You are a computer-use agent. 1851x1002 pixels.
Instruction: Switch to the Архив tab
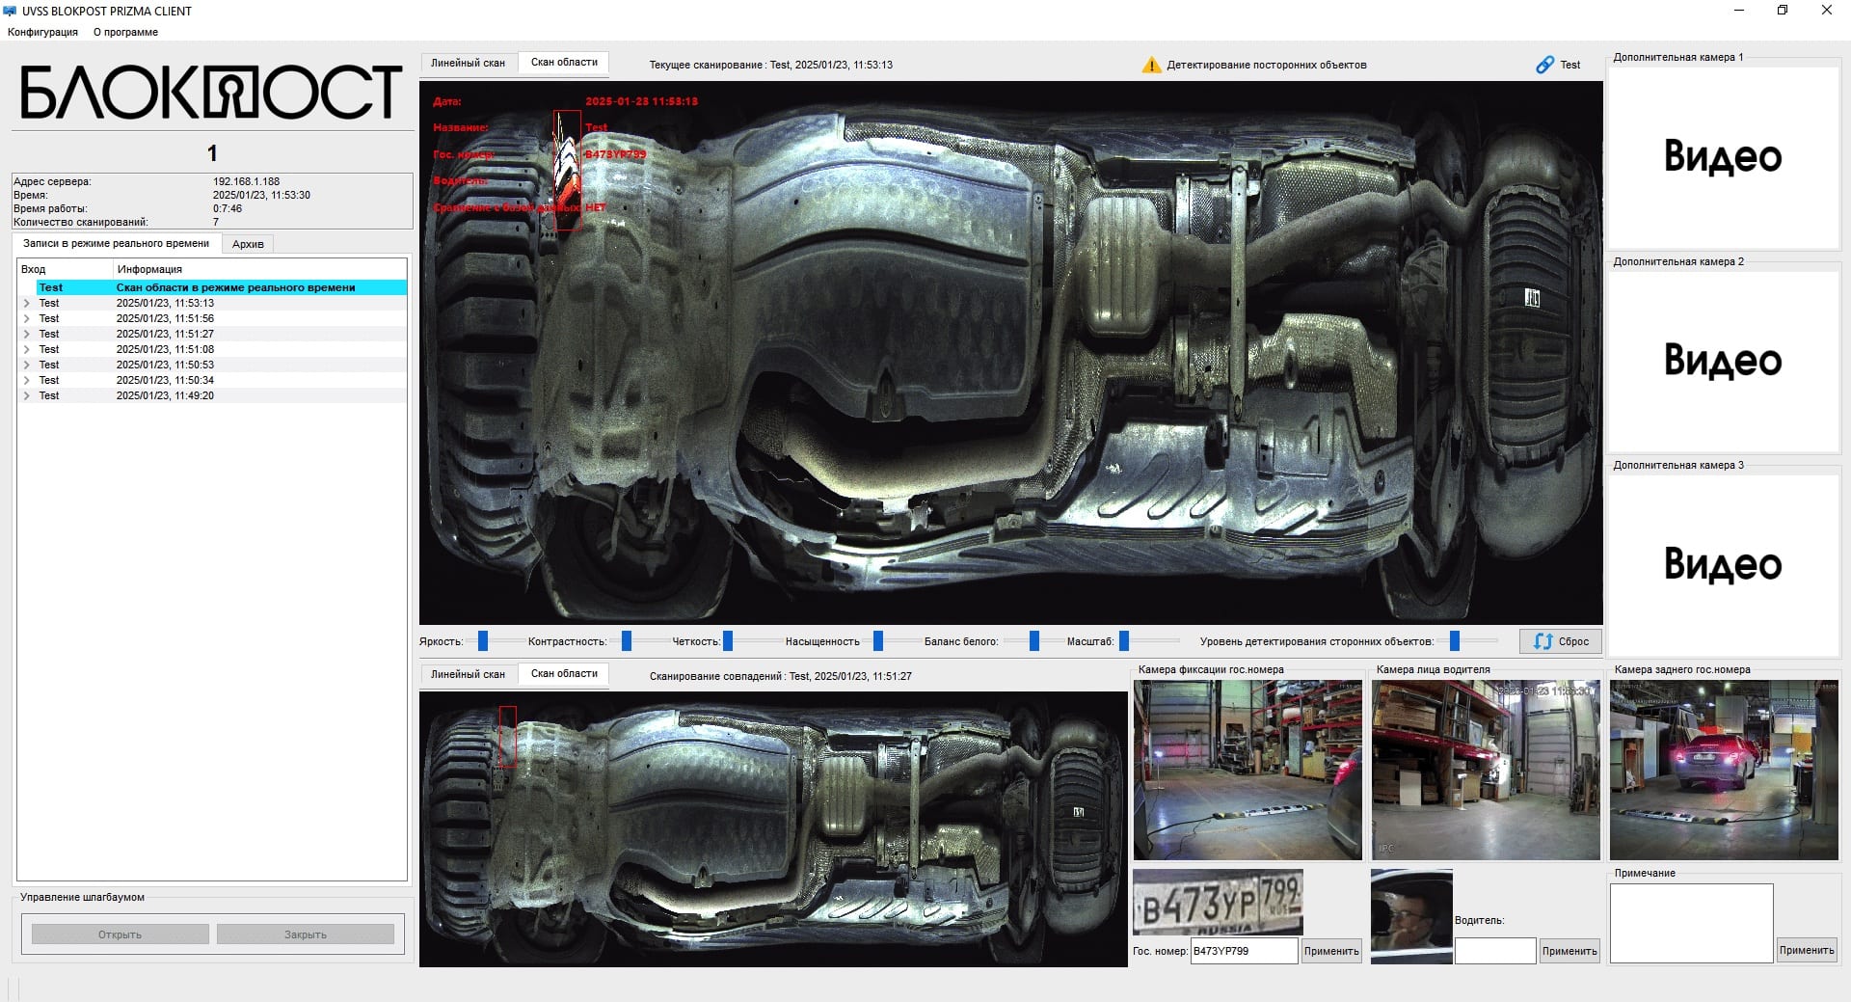(x=248, y=244)
